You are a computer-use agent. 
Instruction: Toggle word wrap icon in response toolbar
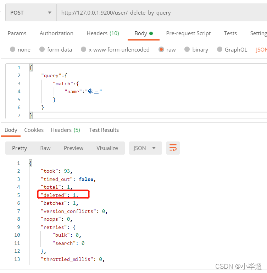click(x=173, y=148)
